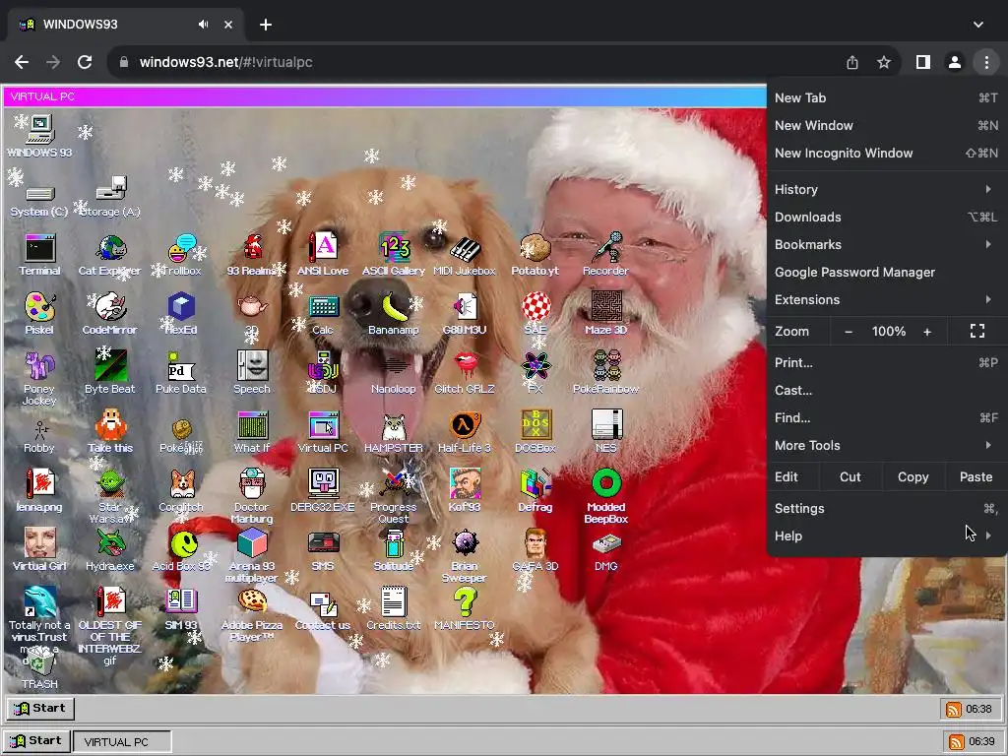This screenshot has width=1008, height=756.
Task: Decrease zoom with minus button
Action: [x=848, y=331]
